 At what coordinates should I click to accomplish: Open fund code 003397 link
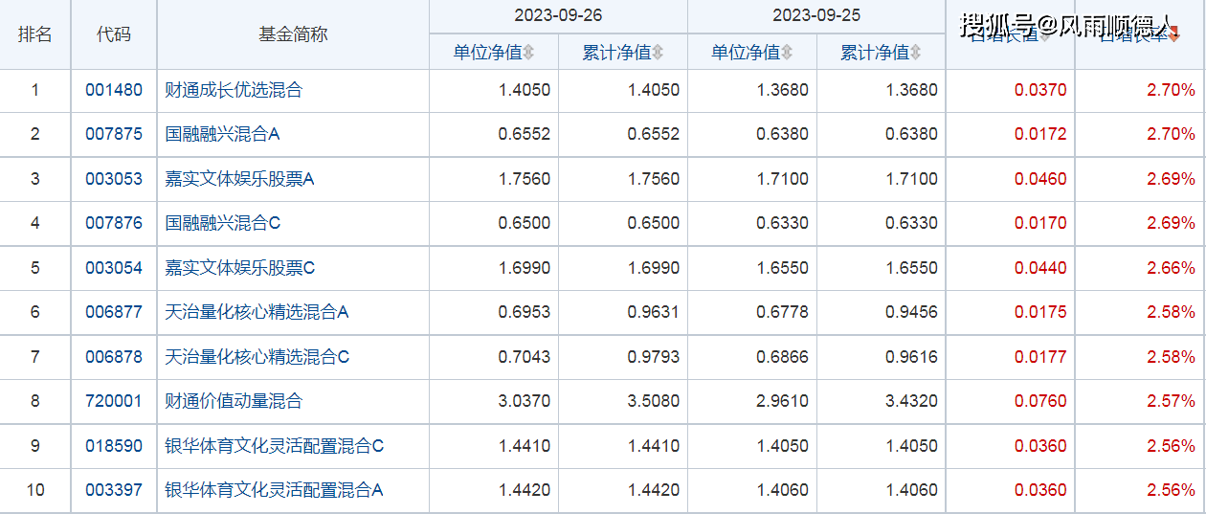point(113,490)
